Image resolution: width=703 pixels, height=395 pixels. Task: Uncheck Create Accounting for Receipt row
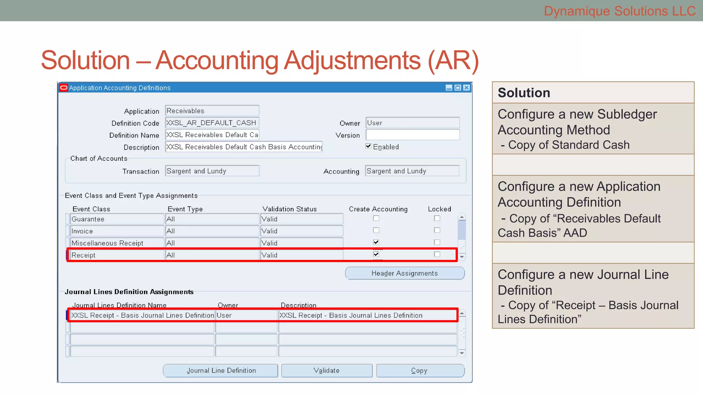point(376,254)
